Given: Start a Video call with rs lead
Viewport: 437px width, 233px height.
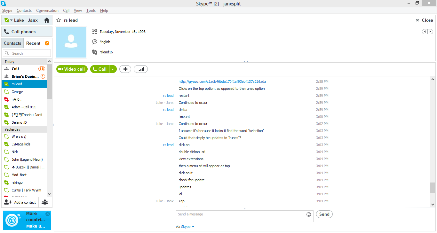Looking at the screenshot, I should [x=72, y=69].
